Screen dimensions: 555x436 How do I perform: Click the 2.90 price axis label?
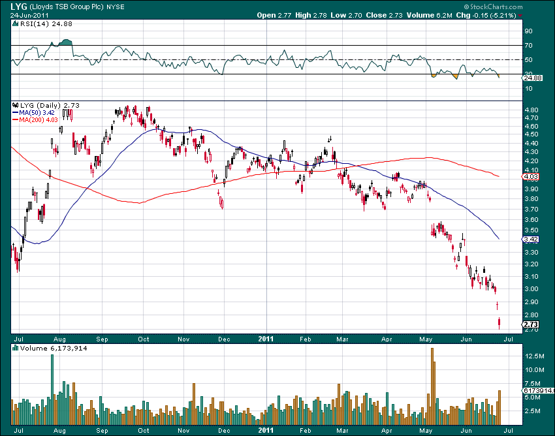click(x=531, y=302)
